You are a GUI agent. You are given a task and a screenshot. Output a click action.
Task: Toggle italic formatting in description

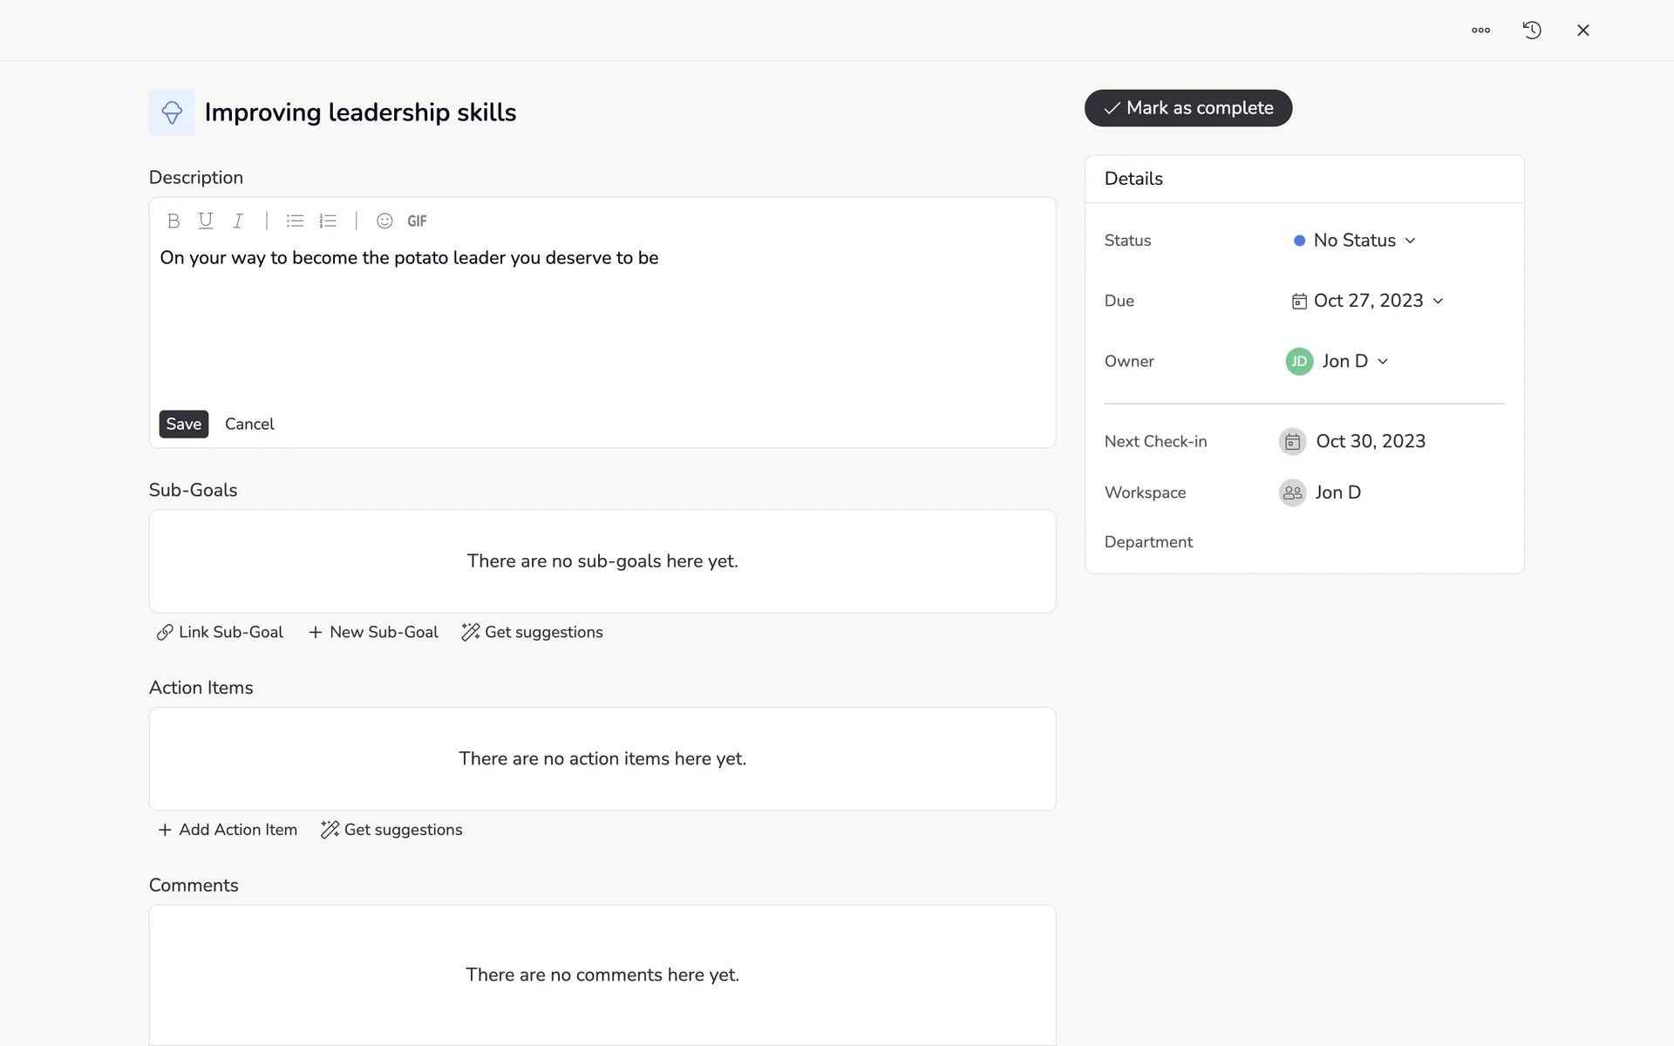pos(238,221)
